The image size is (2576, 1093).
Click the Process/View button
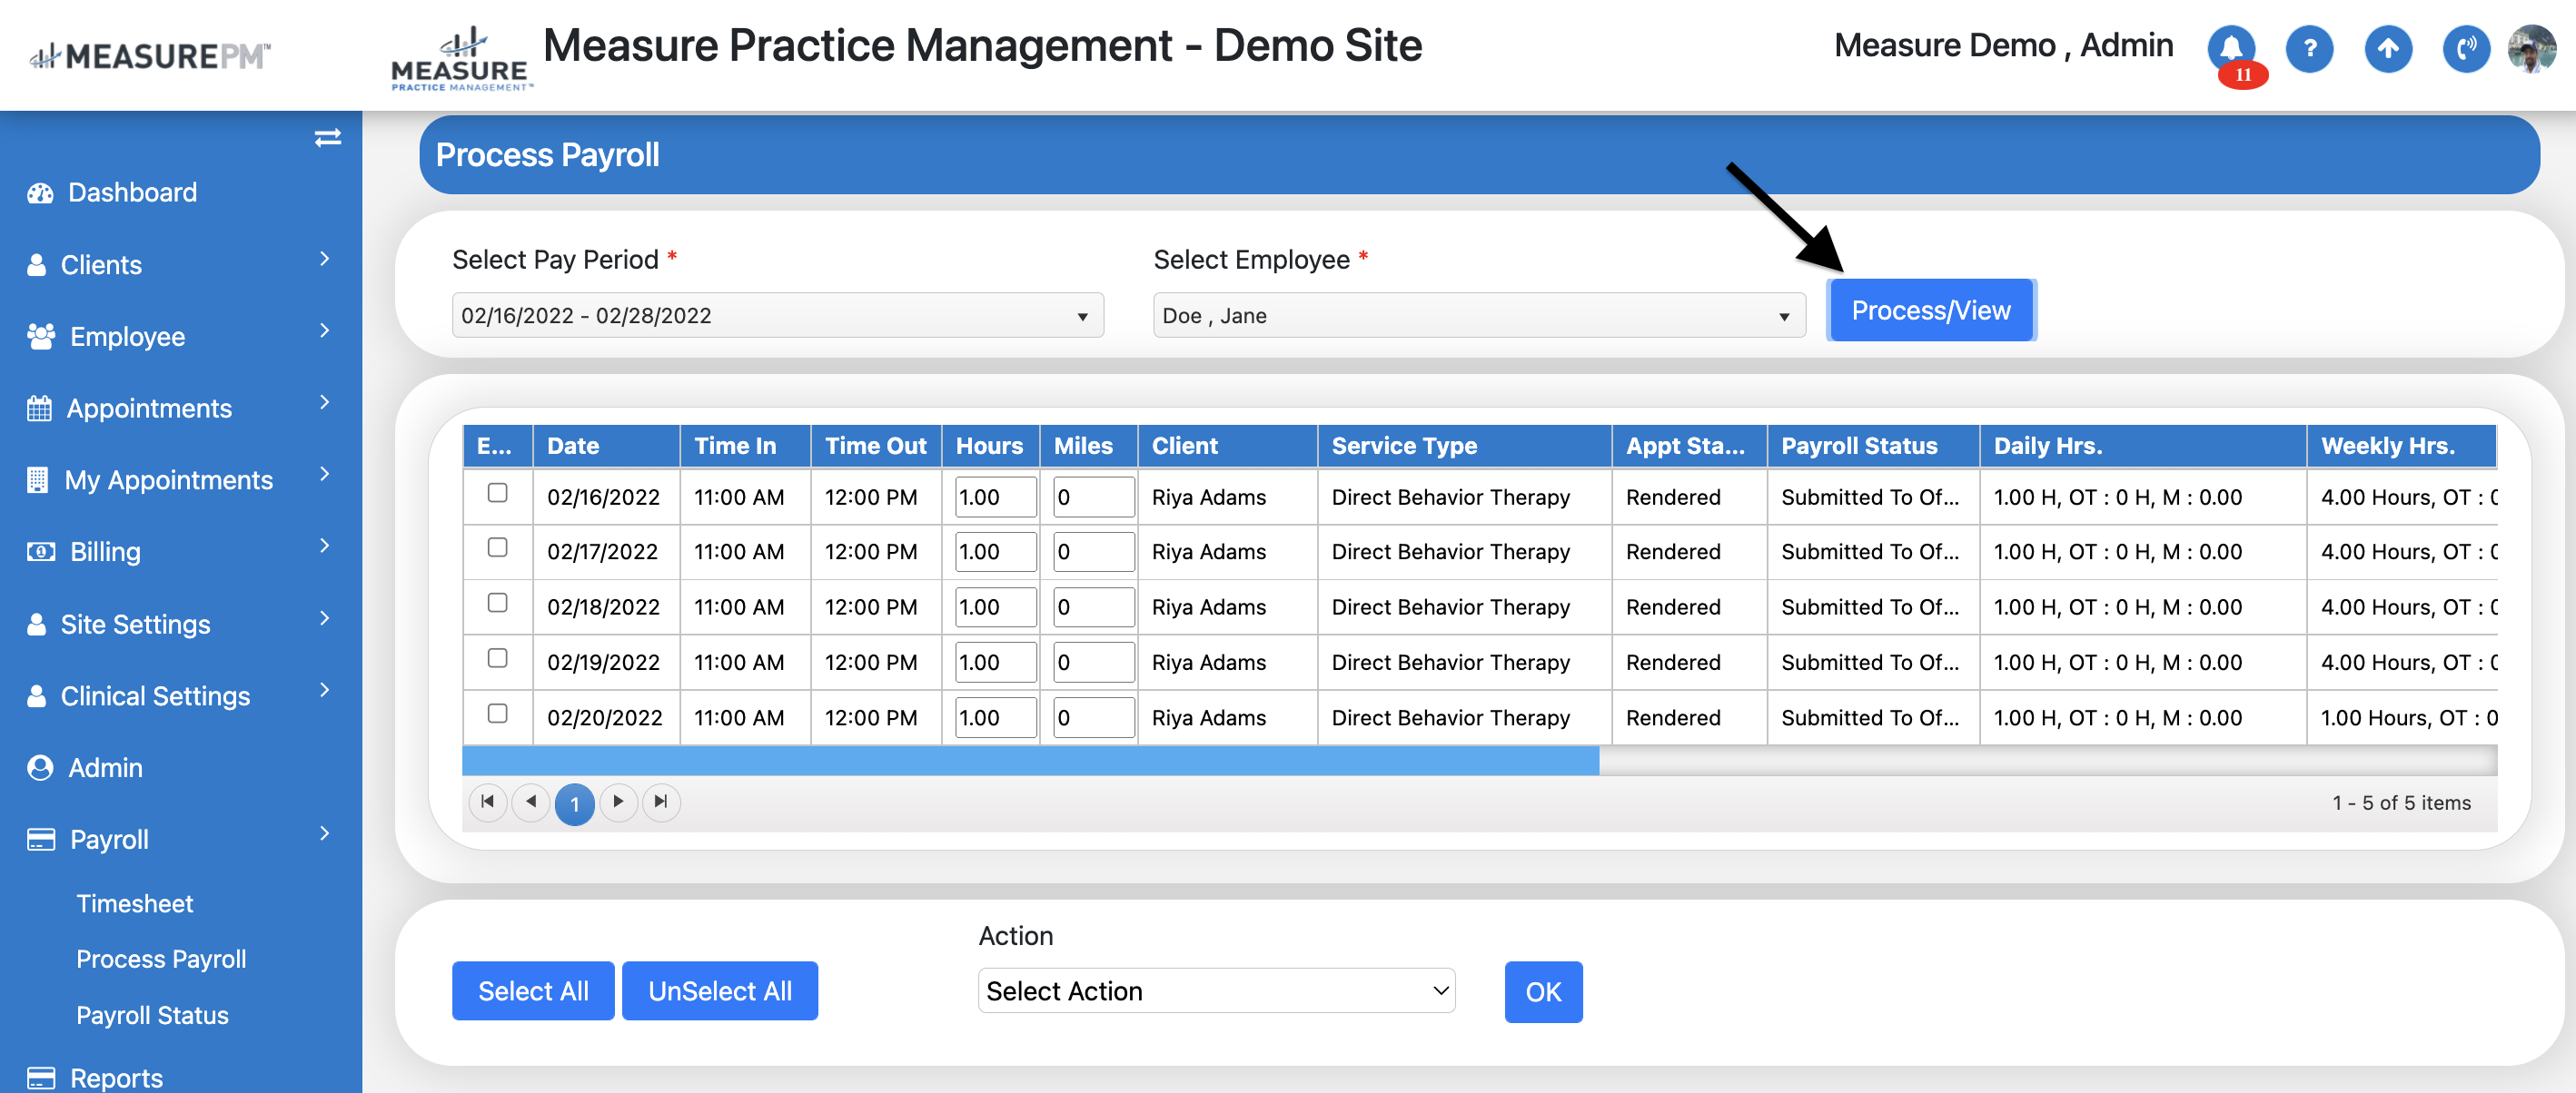pyautogui.click(x=1930, y=310)
